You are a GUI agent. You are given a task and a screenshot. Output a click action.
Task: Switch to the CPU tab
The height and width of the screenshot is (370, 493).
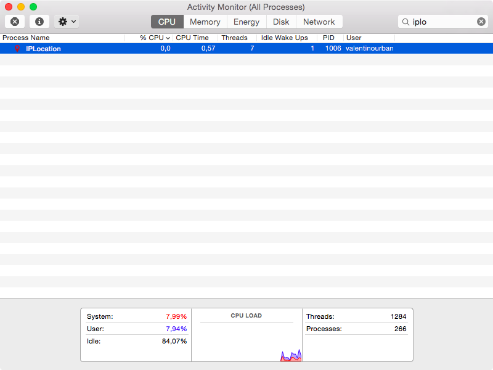167,22
